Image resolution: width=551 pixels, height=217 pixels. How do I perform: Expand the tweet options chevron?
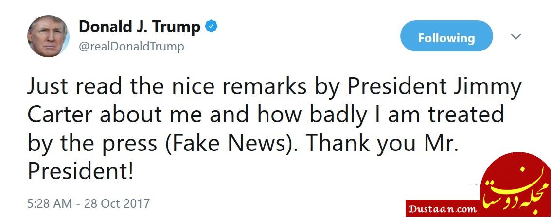[x=516, y=37]
